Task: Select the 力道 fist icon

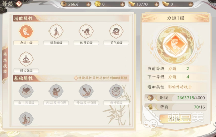Action: pos(26,31)
